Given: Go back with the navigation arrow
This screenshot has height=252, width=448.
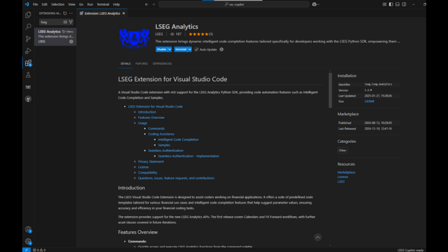Looking at the screenshot, I should (147, 4).
